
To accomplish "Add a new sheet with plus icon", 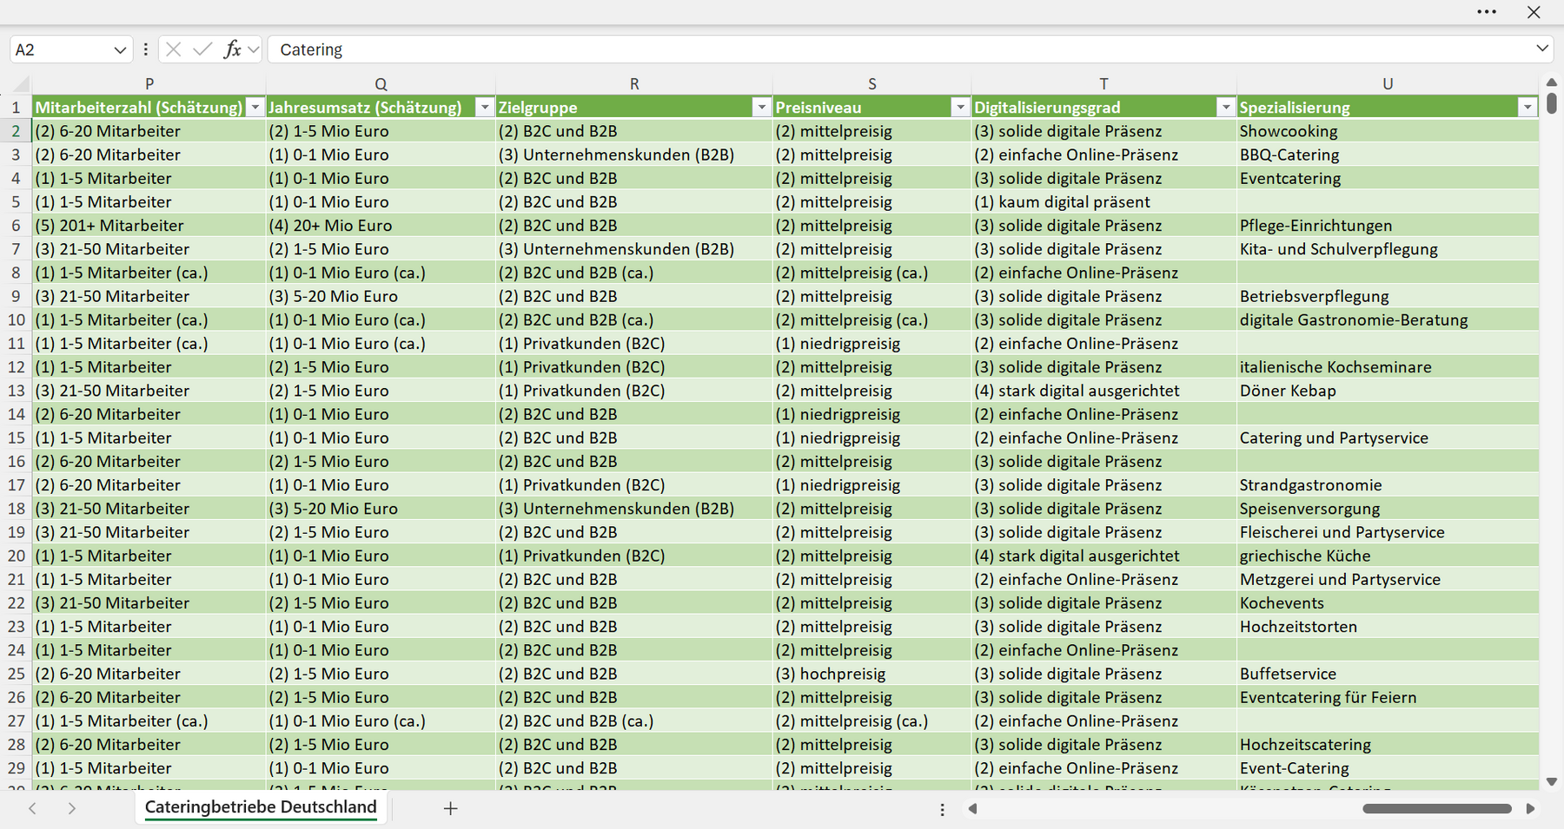I will 450,808.
